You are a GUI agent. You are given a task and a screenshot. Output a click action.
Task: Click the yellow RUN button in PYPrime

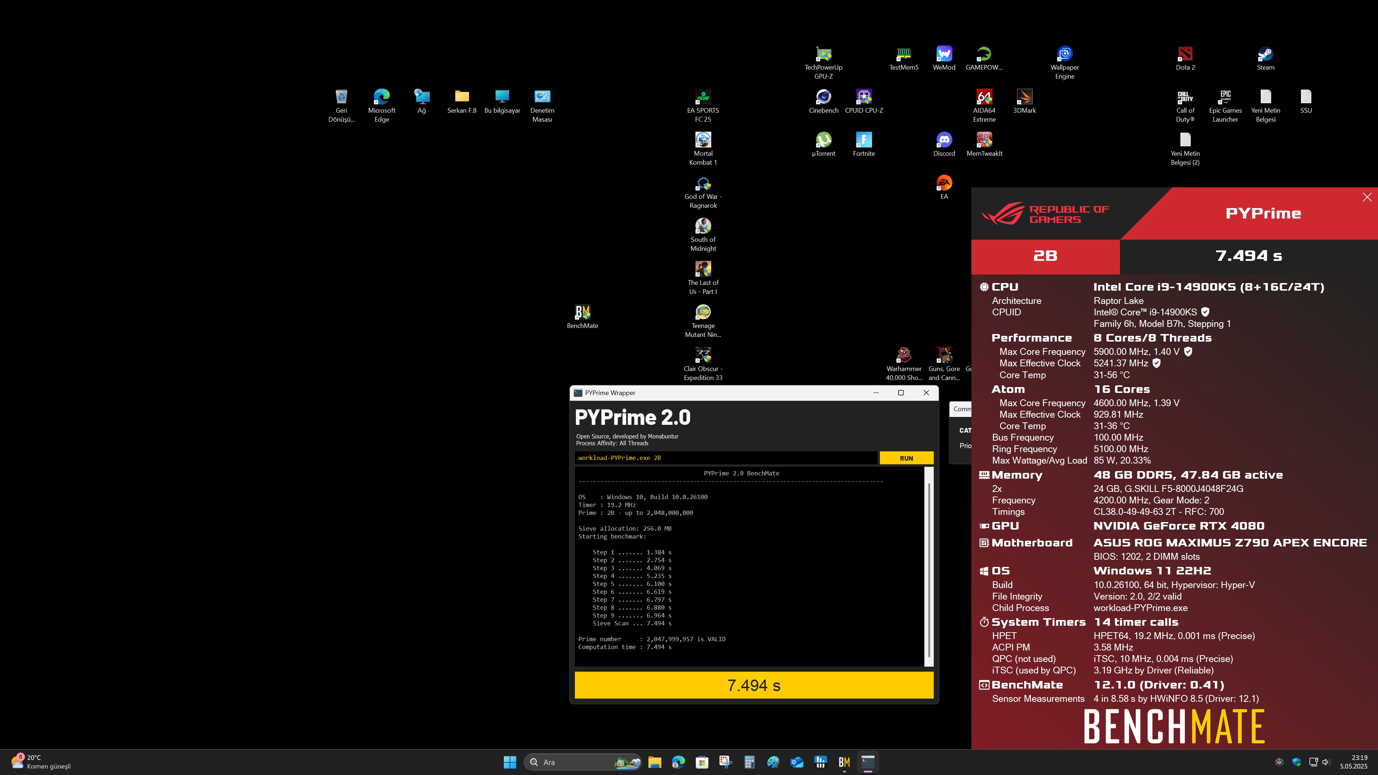906,458
